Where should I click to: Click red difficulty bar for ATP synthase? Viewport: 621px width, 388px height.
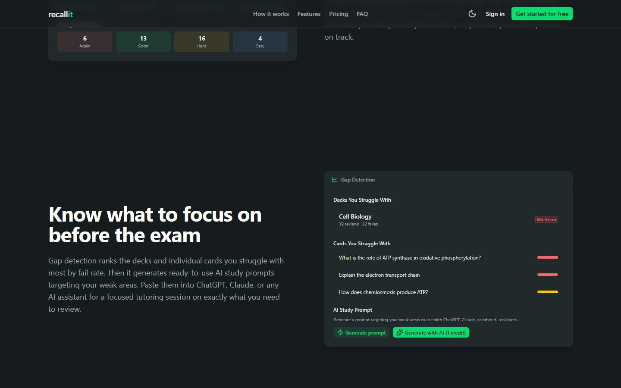point(548,257)
